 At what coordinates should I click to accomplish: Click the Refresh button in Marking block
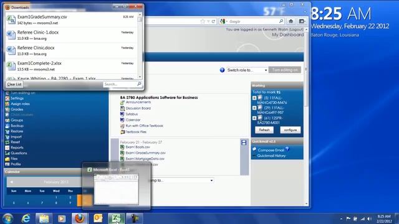pyautogui.click(x=264, y=130)
